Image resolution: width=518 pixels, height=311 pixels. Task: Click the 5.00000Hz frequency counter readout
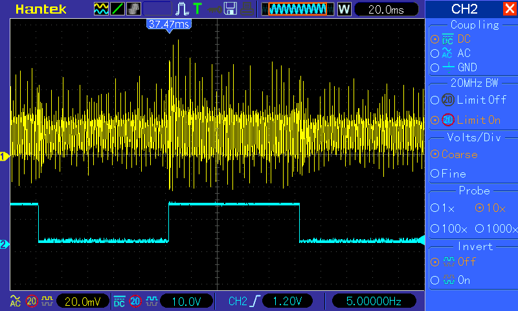click(374, 301)
